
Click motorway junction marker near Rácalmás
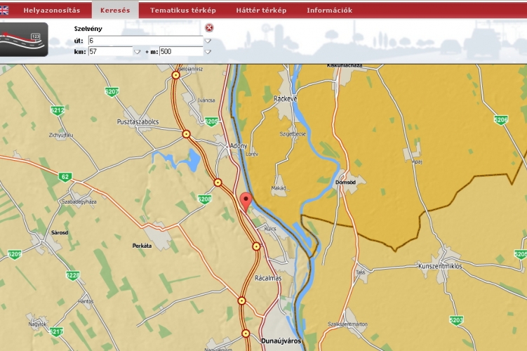pyautogui.click(x=256, y=246)
